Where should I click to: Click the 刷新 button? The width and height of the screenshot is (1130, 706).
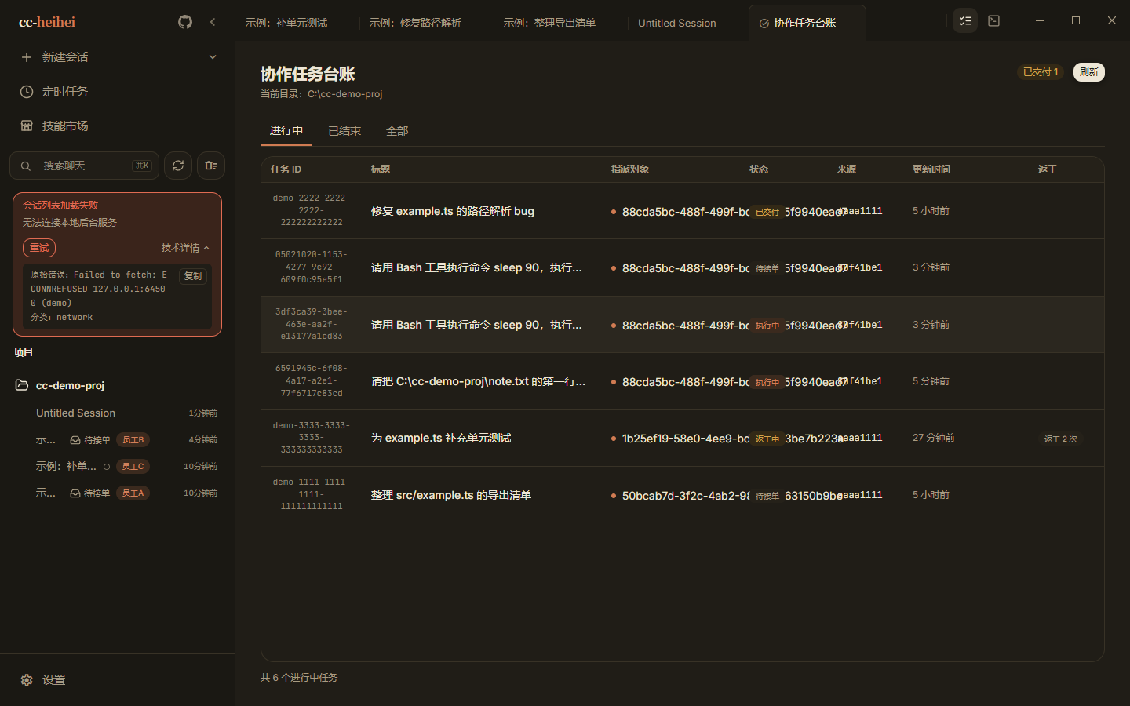[x=1088, y=72]
